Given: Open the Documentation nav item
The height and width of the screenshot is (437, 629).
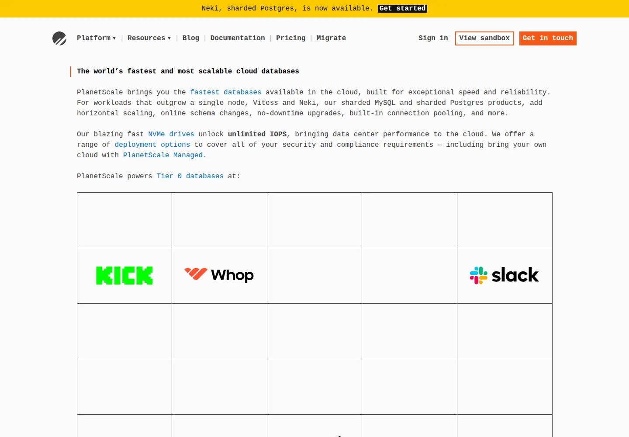Looking at the screenshot, I should (x=238, y=38).
